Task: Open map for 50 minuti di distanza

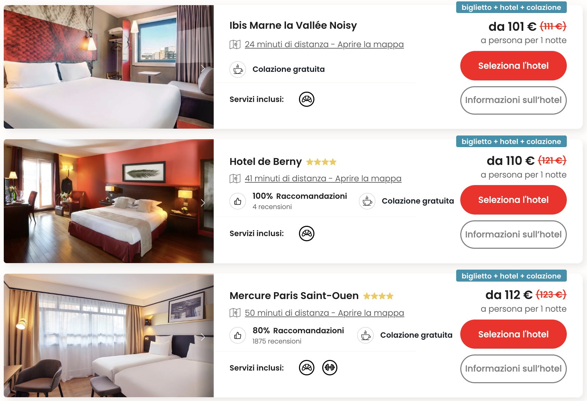Action: 324,313
